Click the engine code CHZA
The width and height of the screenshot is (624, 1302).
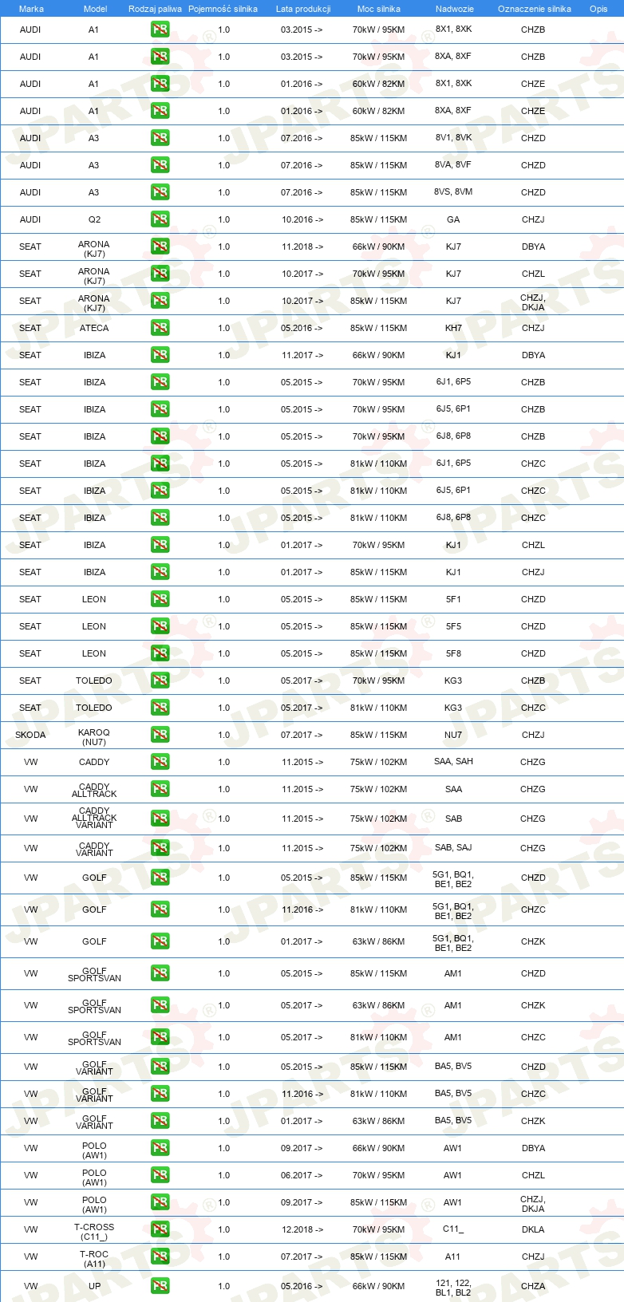tap(533, 1286)
